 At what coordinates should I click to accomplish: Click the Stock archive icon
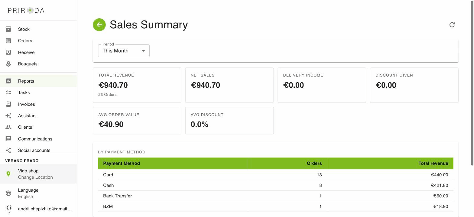click(x=8, y=29)
